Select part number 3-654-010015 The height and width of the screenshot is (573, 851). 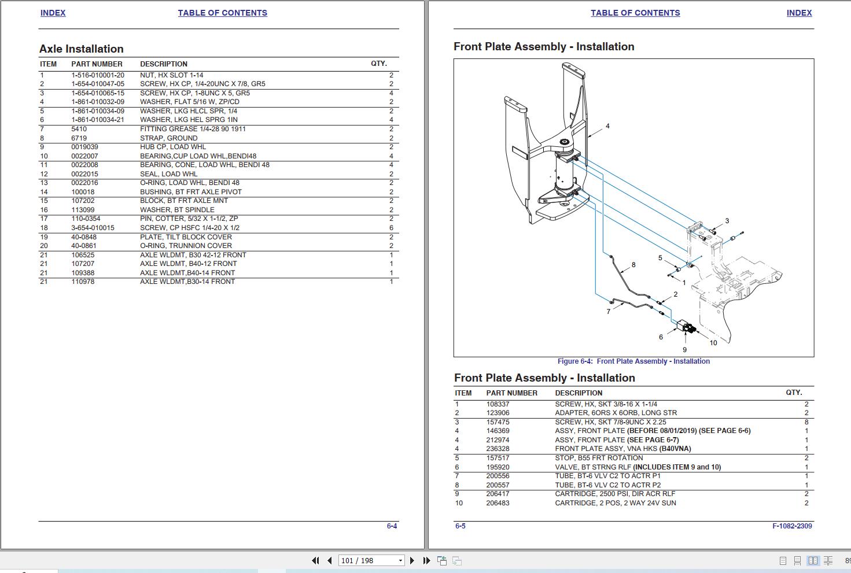(x=93, y=228)
